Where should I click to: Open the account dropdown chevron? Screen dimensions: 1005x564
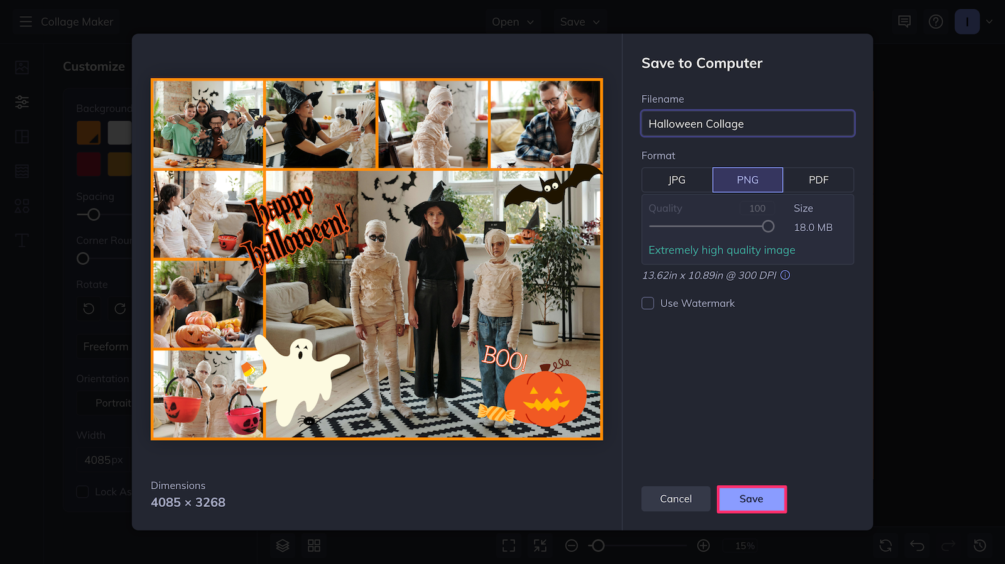point(989,22)
